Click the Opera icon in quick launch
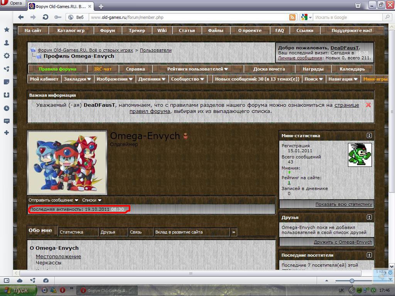The height and width of the screenshot is (296, 395). (62, 290)
